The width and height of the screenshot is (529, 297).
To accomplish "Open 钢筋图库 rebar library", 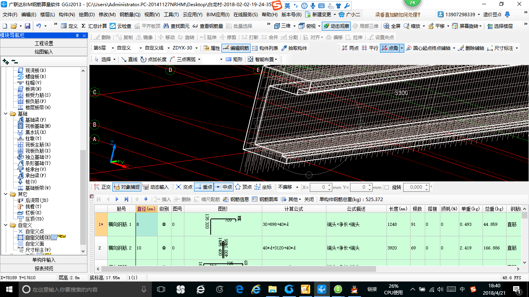I will [265, 199].
